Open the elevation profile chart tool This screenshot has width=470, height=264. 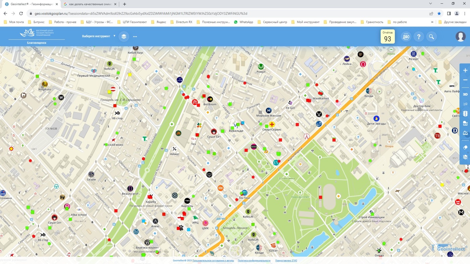[465, 133]
